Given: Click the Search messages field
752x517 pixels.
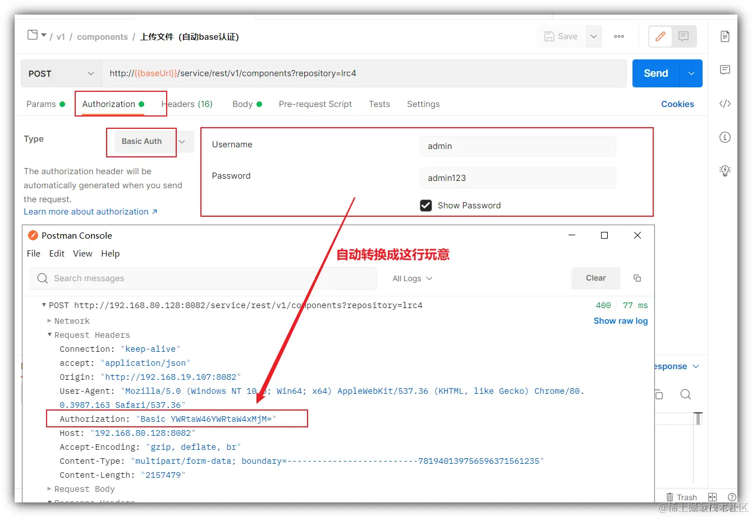Looking at the screenshot, I should pyautogui.click(x=204, y=278).
